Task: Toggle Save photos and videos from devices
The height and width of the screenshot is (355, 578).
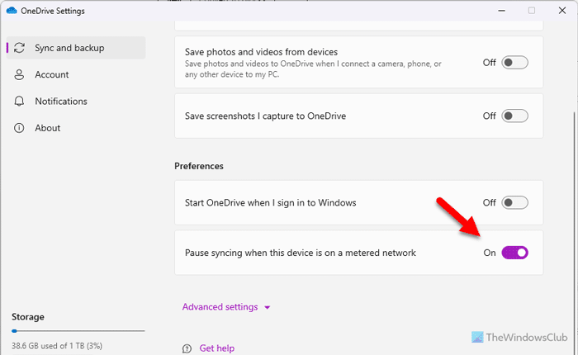Action: coord(514,62)
